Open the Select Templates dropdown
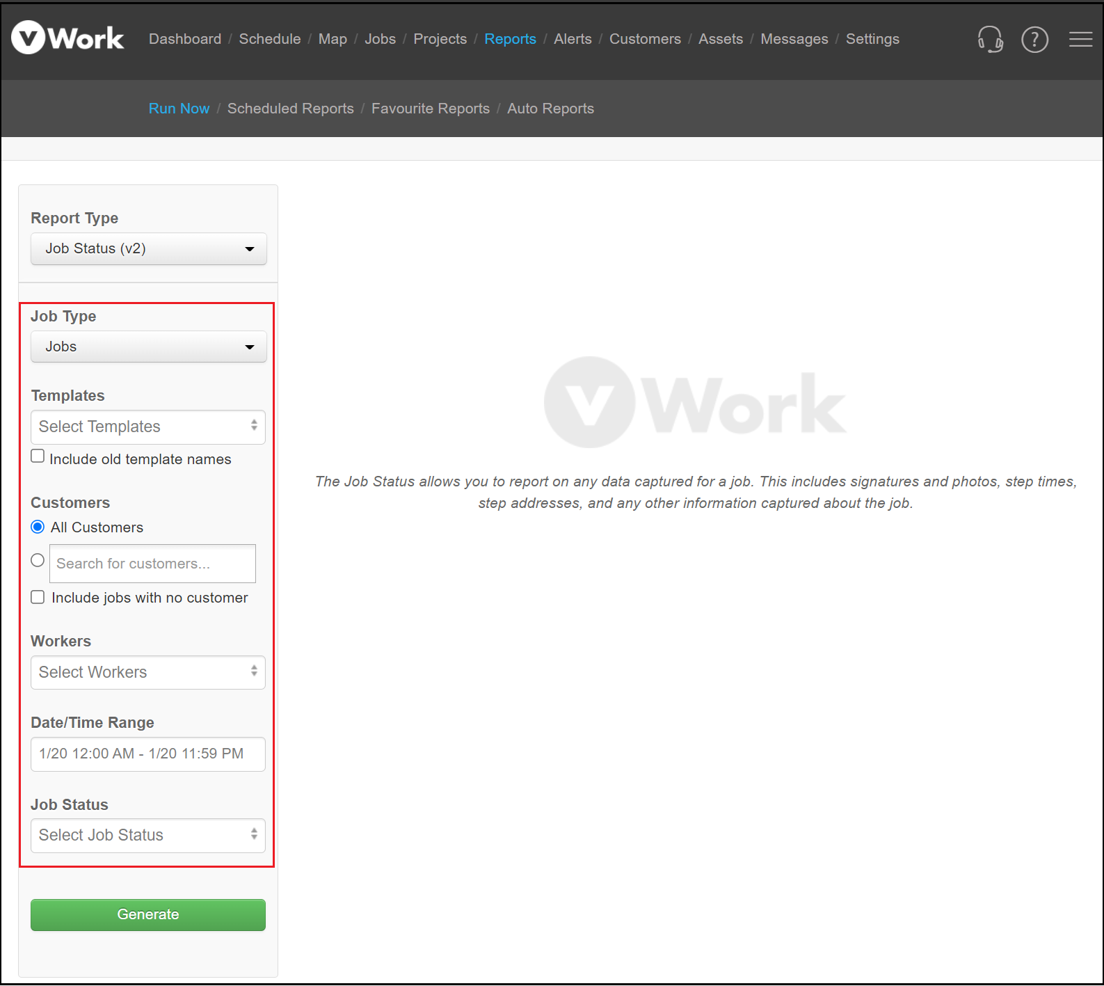This screenshot has height=986, width=1104. point(148,427)
